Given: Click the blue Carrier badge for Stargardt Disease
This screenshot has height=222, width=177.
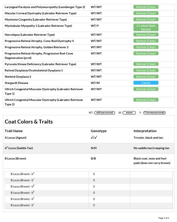Looking at the screenshot, I should [x=146, y=83].
